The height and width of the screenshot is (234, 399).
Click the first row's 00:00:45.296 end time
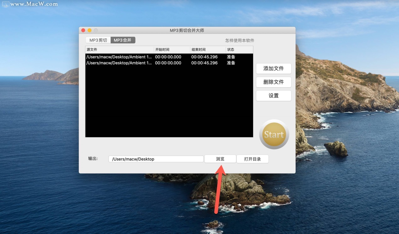point(204,57)
